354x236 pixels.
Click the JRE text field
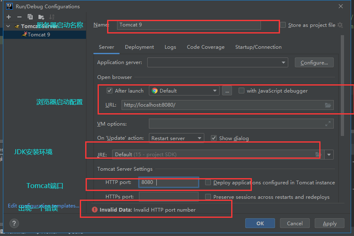218,155
